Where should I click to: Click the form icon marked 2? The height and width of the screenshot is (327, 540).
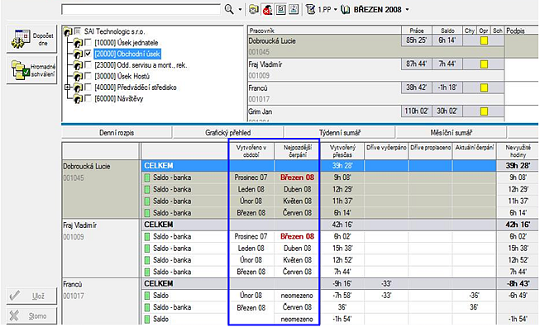pos(294,9)
